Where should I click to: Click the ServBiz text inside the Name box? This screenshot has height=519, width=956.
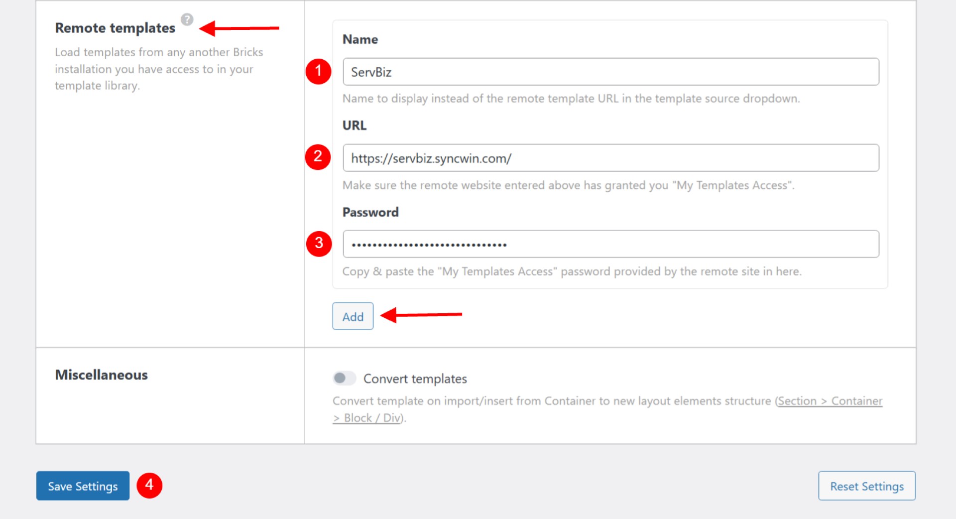(x=371, y=72)
